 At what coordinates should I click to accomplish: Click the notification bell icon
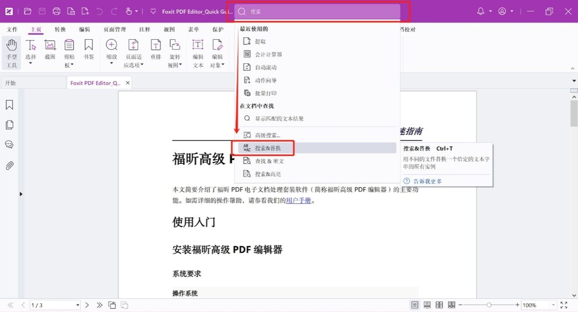click(x=480, y=11)
